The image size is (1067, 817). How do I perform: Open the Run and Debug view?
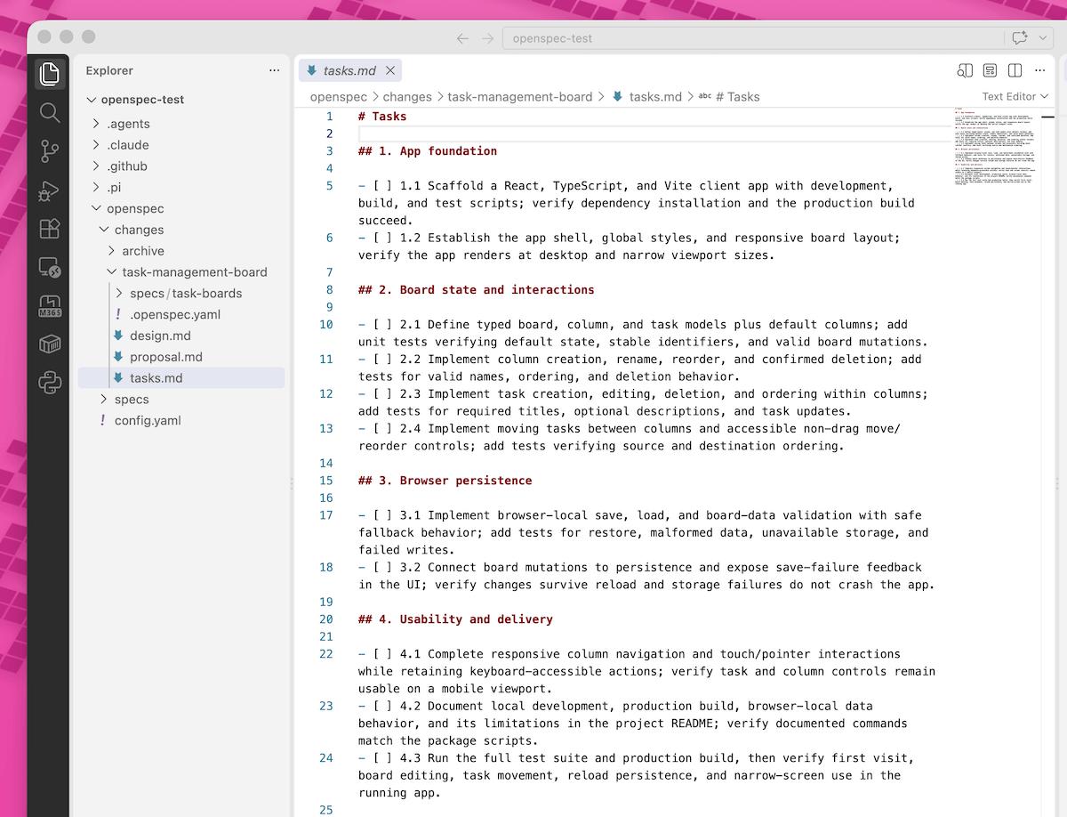pos(50,190)
